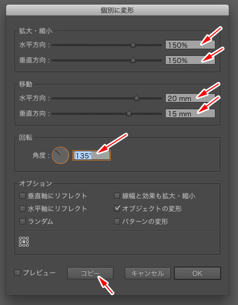Toggle the ランダム checkbox
Image resolution: width=238 pixels, height=305 pixels.
(x=23, y=221)
